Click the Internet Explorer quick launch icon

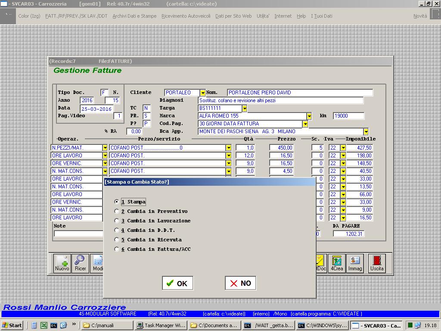pyautogui.click(x=63, y=325)
